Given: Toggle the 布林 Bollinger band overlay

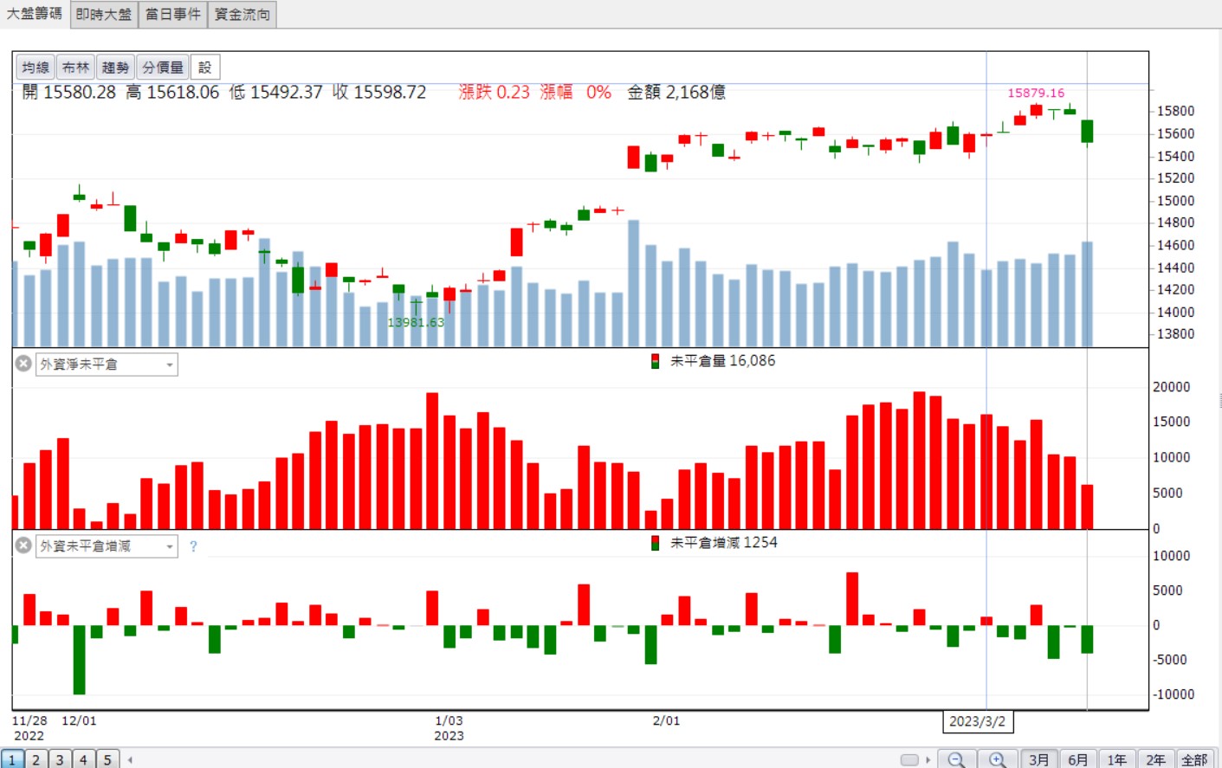Looking at the screenshot, I should coord(75,68).
